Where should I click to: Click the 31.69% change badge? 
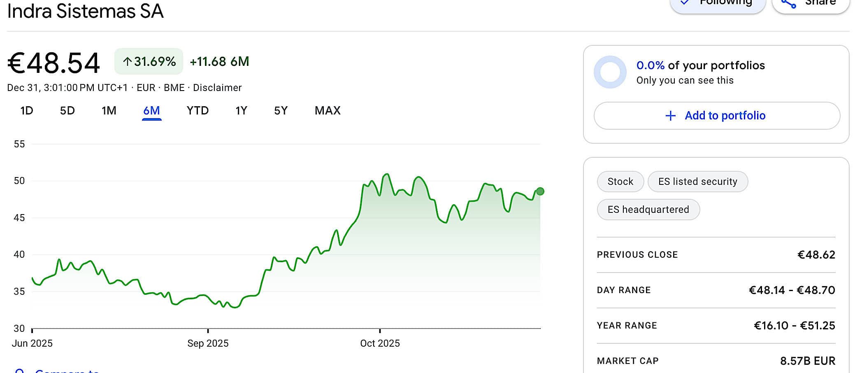coord(149,61)
